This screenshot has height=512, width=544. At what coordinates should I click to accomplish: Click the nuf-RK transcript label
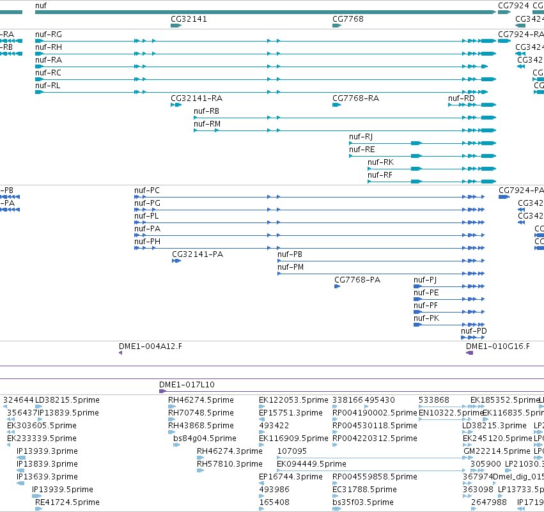380,162
